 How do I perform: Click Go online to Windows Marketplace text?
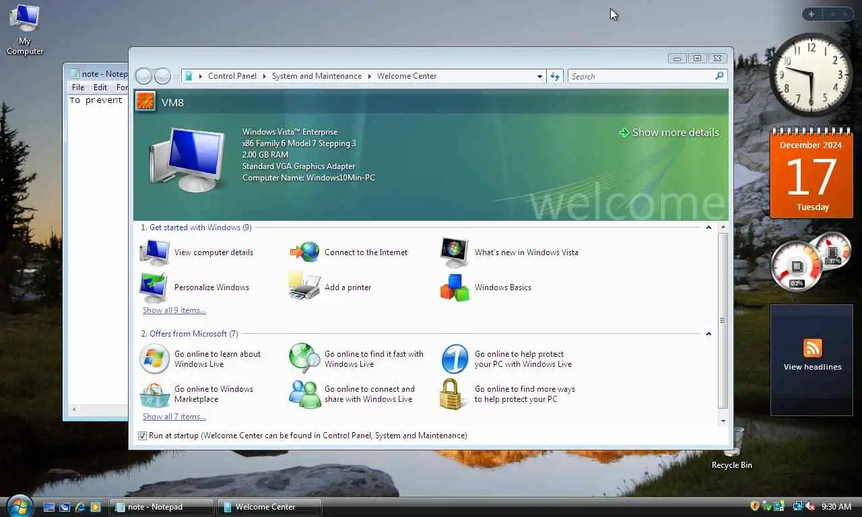[213, 394]
